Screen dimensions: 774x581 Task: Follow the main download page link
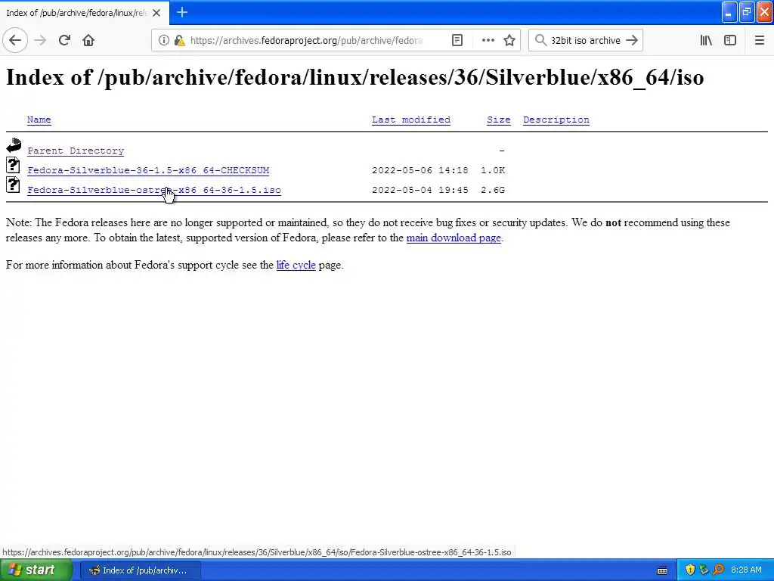[x=454, y=238]
